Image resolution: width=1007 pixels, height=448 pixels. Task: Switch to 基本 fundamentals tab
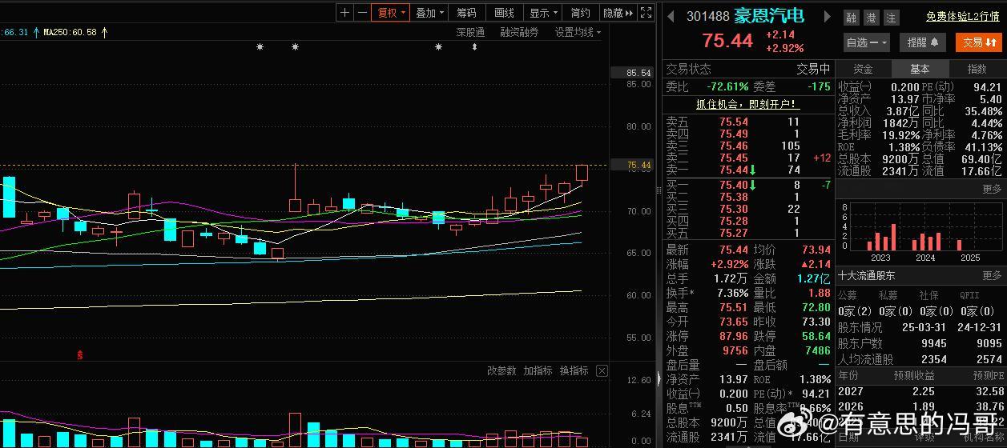920,69
